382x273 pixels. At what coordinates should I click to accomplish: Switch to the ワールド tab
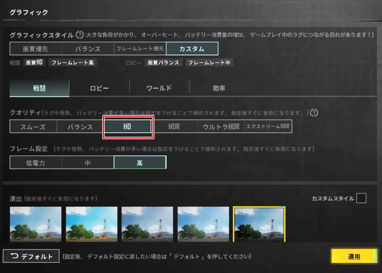tap(159, 89)
